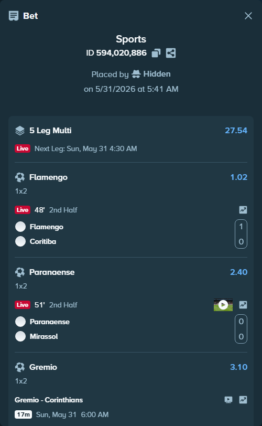The width and height of the screenshot is (262, 426).
Task: Open stats chart for Gremio - Corinthians
Action: (x=243, y=400)
